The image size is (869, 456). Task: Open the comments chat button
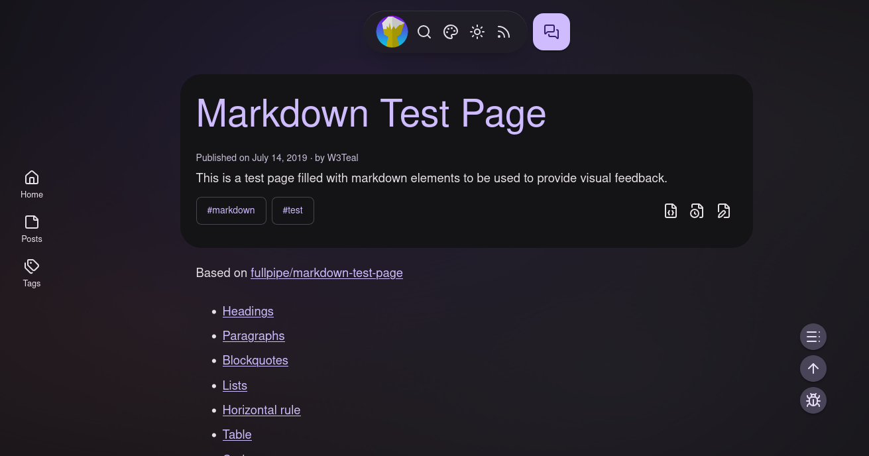551,32
